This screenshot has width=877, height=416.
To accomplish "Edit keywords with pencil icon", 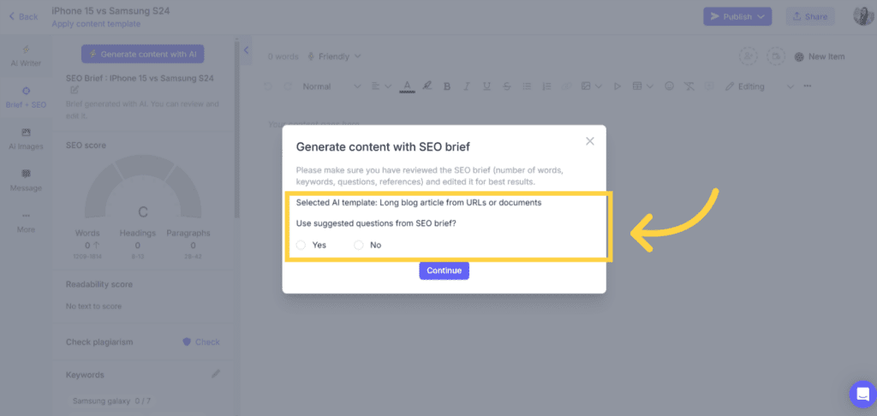I will pyautogui.click(x=216, y=373).
